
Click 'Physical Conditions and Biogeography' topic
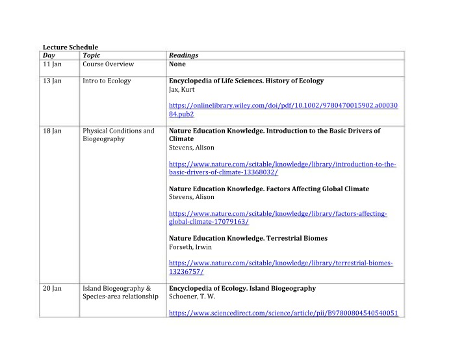pyautogui.click(x=119, y=135)
